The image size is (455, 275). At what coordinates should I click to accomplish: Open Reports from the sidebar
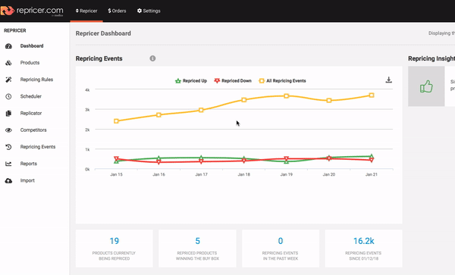(x=29, y=164)
